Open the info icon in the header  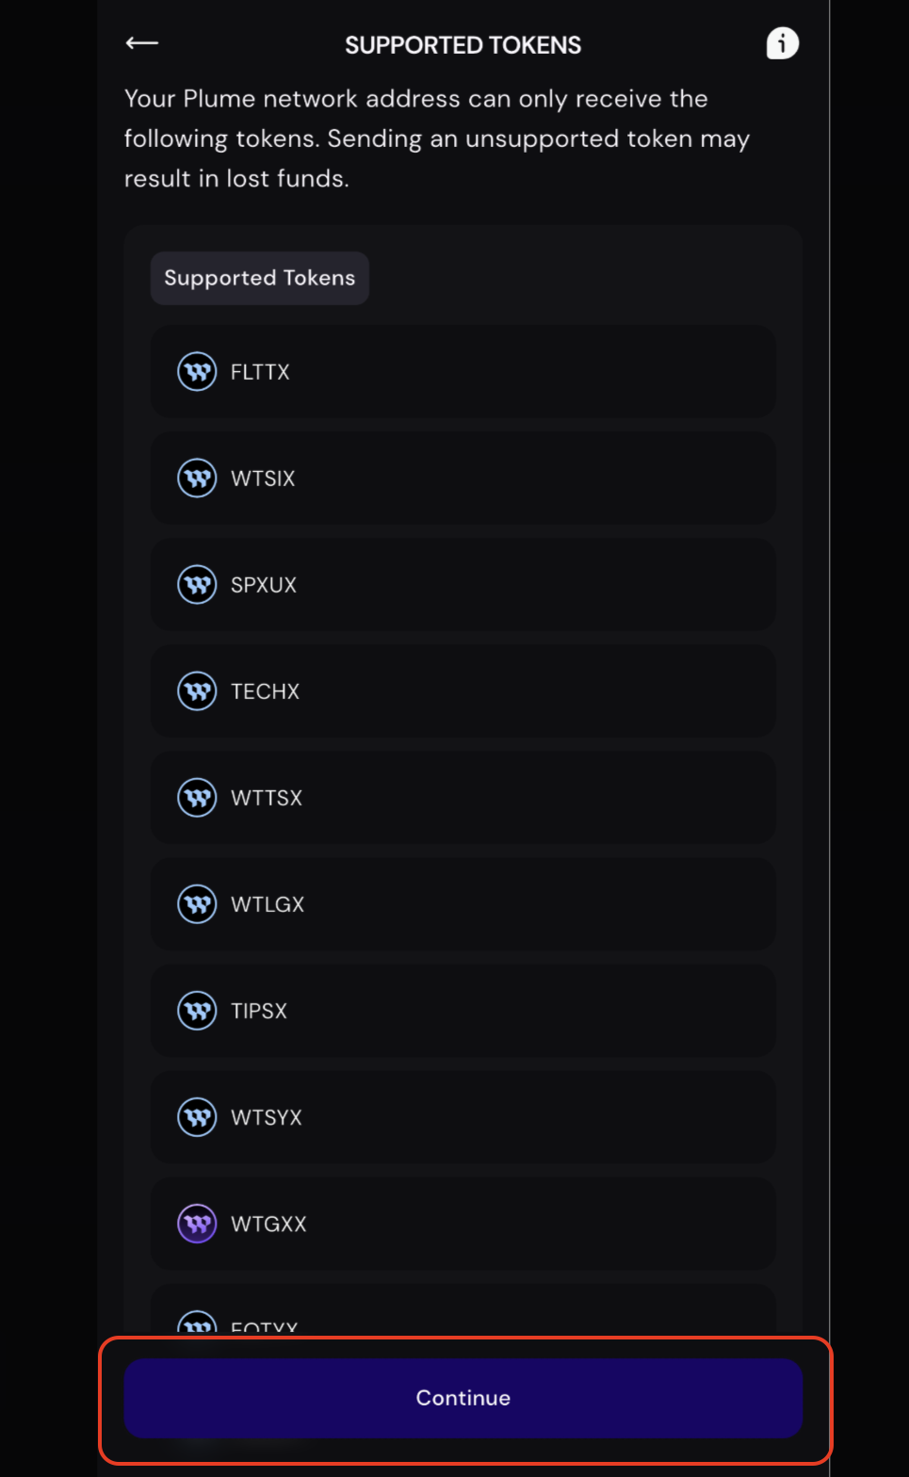782,43
